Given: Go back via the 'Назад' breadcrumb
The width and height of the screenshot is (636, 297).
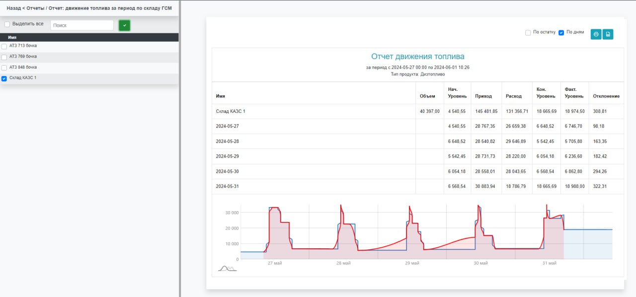Looking at the screenshot, I should coord(14,8).
